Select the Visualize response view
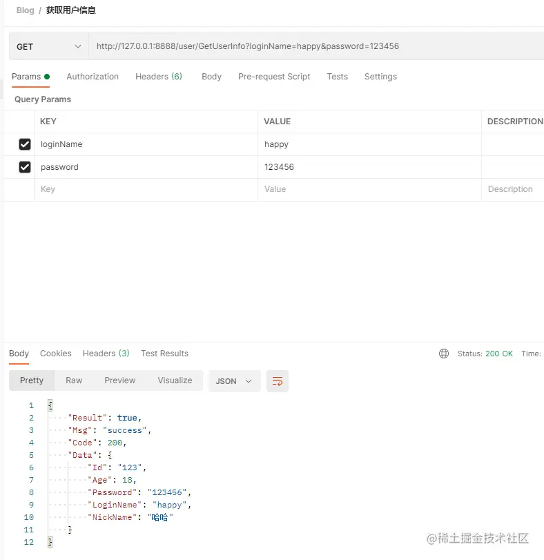Viewport: 544px width, 560px height. tap(175, 380)
